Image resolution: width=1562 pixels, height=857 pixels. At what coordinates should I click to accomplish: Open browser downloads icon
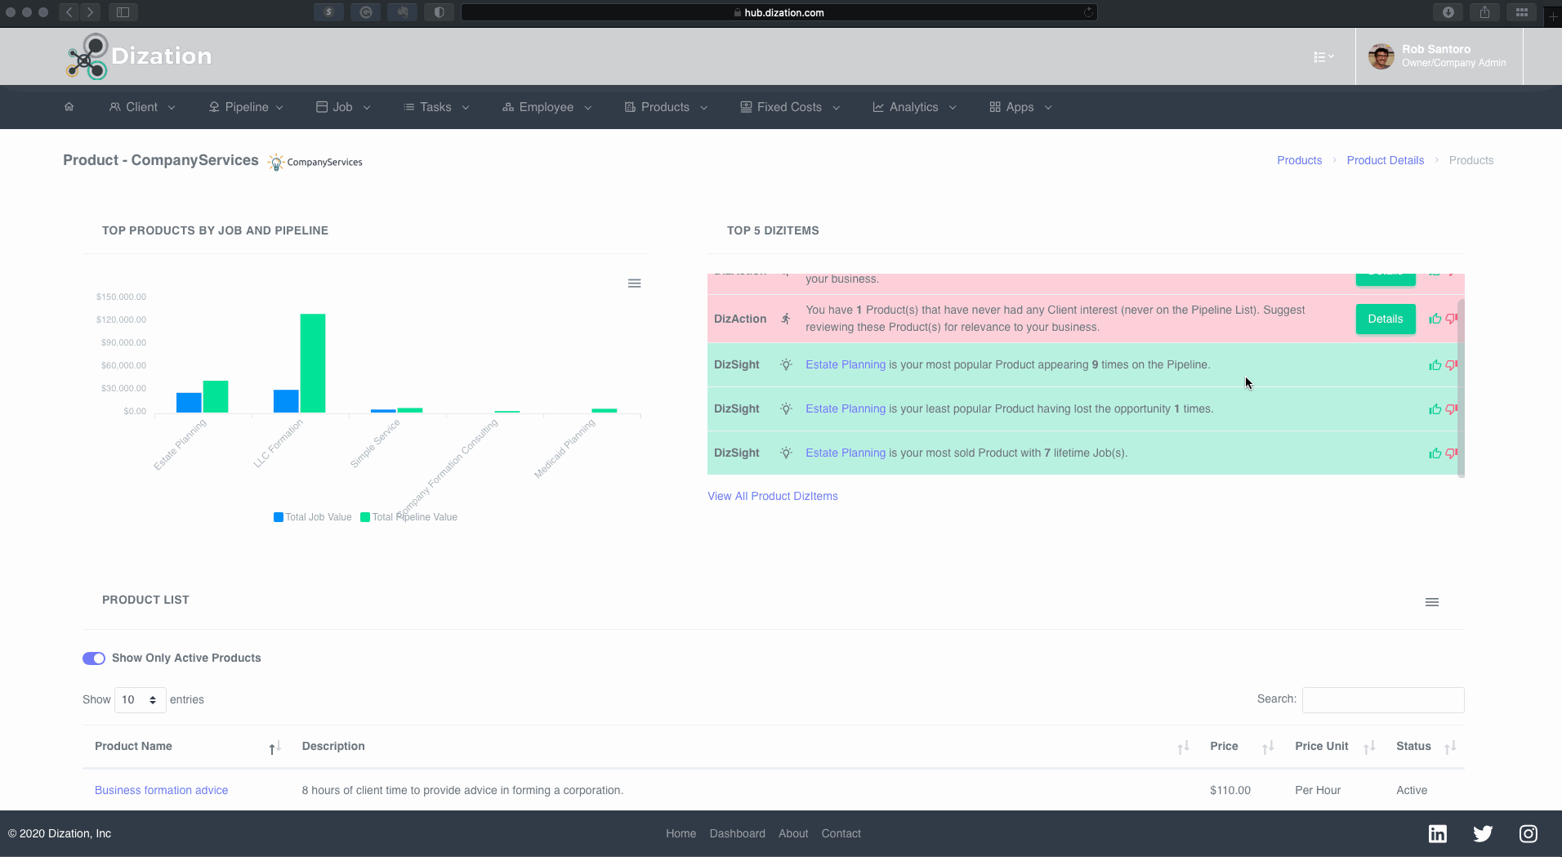click(x=1448, y=12)
